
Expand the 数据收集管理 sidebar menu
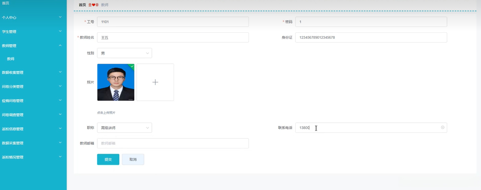click(x=33, y=72)
